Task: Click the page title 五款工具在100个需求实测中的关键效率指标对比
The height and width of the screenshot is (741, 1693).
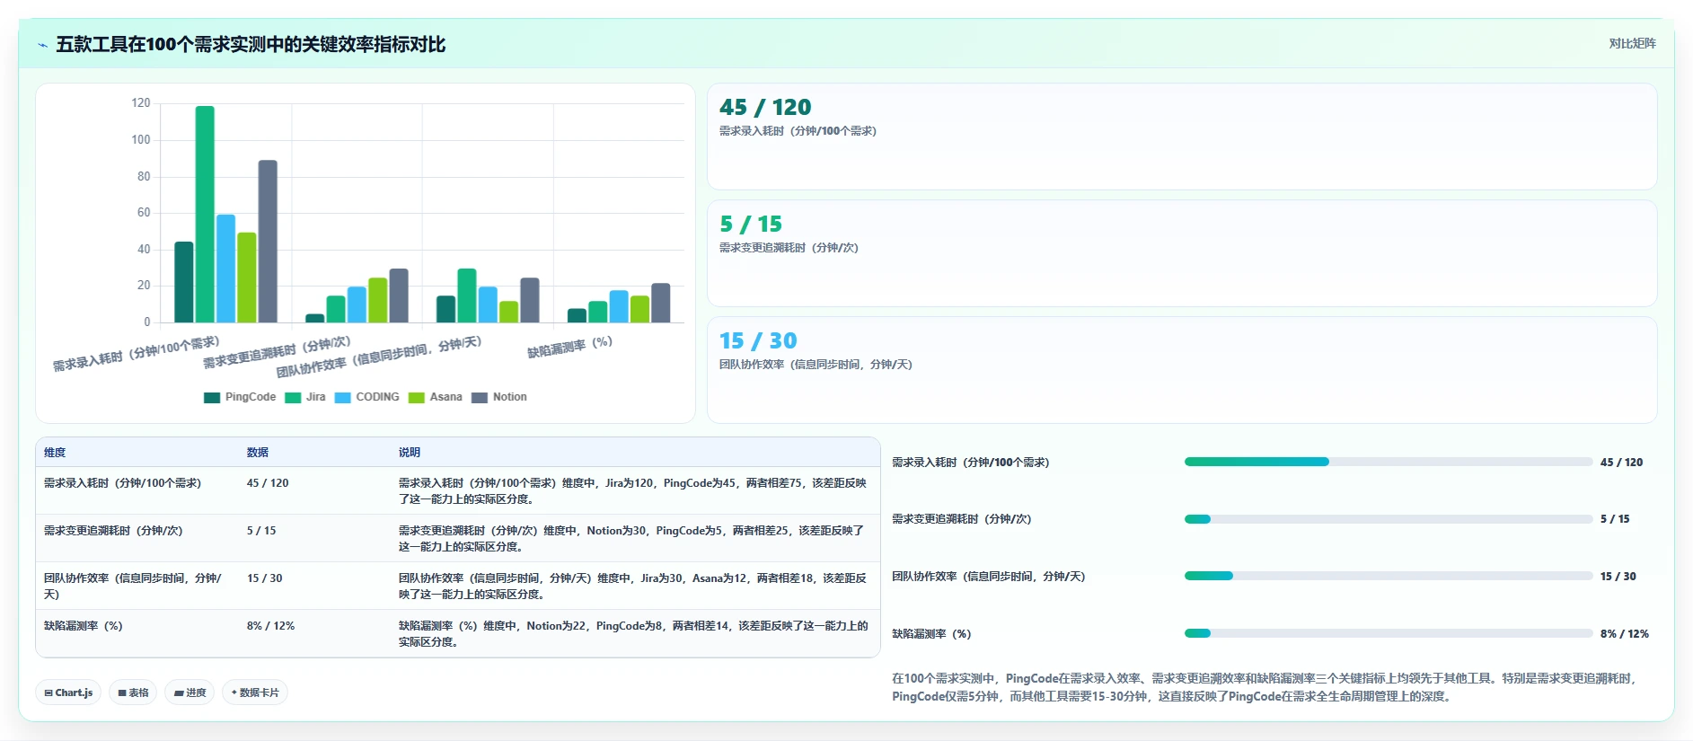Action: (251, 45)
